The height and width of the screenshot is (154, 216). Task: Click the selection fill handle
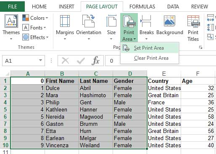point(147,149)
